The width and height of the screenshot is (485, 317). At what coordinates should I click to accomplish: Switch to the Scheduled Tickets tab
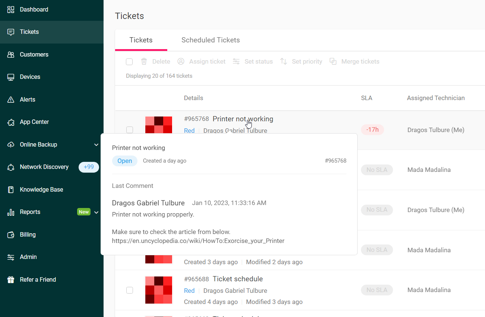pyautogui.click(x=210, y=40)
